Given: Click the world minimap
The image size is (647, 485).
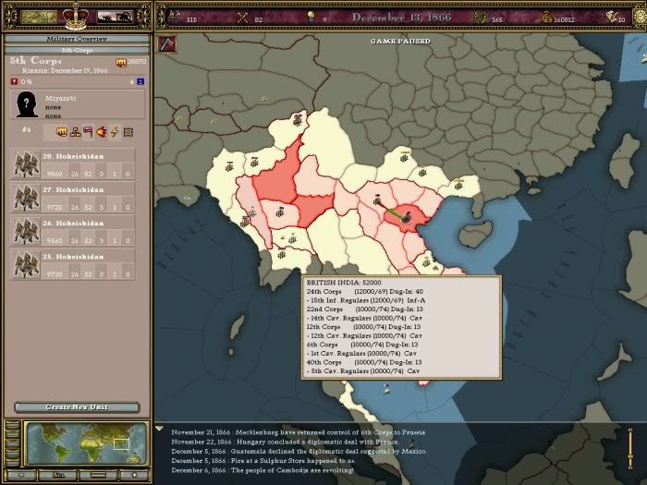Looking at the screenshot, I should point(87,443).
